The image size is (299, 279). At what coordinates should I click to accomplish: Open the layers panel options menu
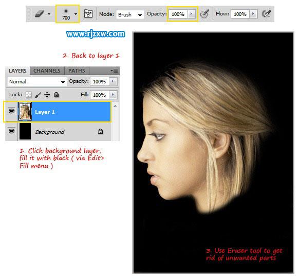115,71
